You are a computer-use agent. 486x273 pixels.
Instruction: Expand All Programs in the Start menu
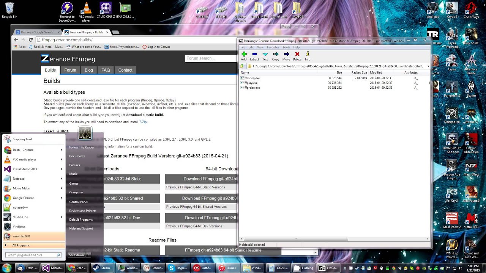[34, 245]
